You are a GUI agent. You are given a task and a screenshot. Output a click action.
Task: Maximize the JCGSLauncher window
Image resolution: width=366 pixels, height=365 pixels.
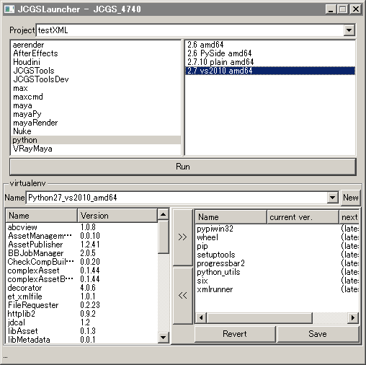tap(342, 9)
